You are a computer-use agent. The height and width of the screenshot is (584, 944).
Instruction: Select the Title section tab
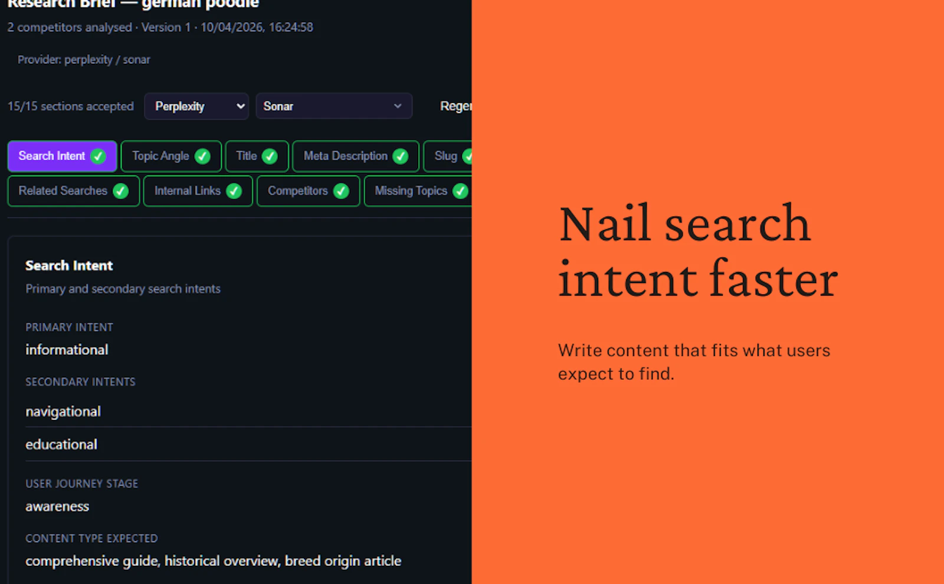257,156
